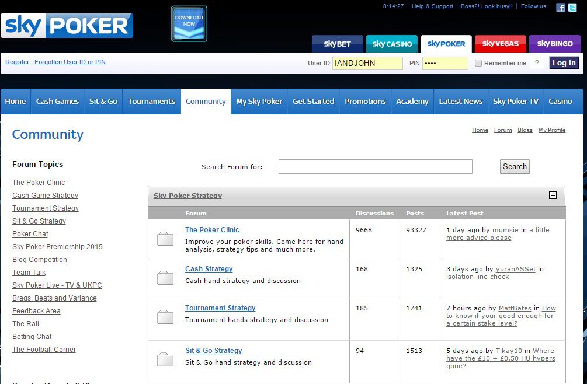587x384 pixels.
Task: Select the Sky Poker site tab
Action: 446,44
